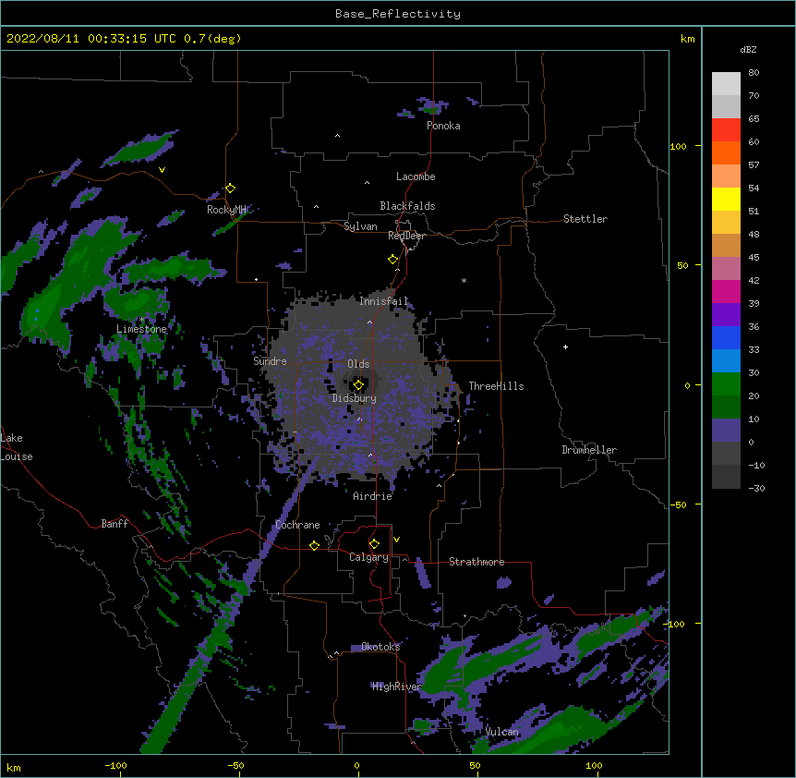Viewport: 796px width, 778px height.
Task: Select the Cochrane label
Action: [x=297, y=525]
